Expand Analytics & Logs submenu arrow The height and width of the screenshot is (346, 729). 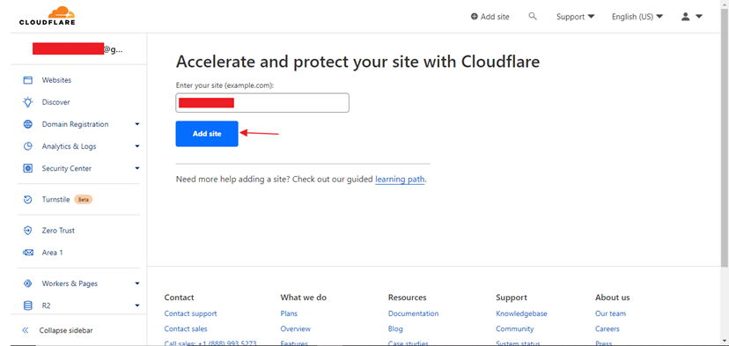pos(137,146)
